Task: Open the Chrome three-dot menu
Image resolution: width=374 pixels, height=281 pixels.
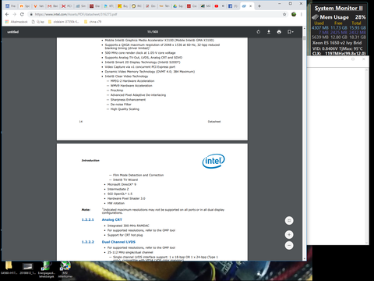Action: pos(302,14)
